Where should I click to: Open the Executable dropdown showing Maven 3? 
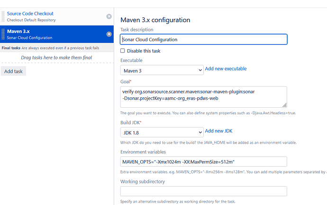click(162, 70)
